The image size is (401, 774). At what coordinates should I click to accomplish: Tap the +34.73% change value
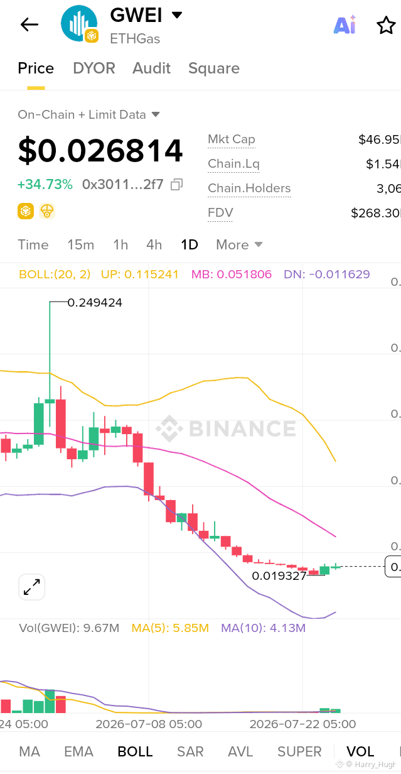(x=45, y=184)
